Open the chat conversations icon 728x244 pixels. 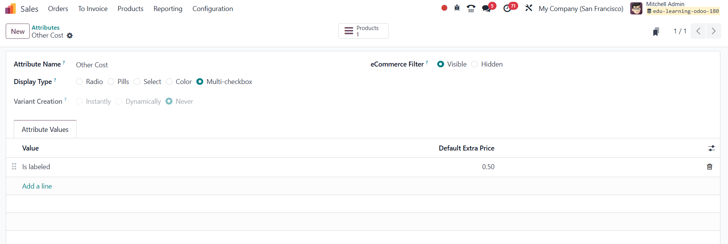486,8
